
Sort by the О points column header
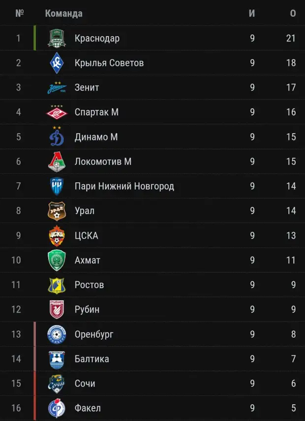pyautogui.click(x=293, y=13)
